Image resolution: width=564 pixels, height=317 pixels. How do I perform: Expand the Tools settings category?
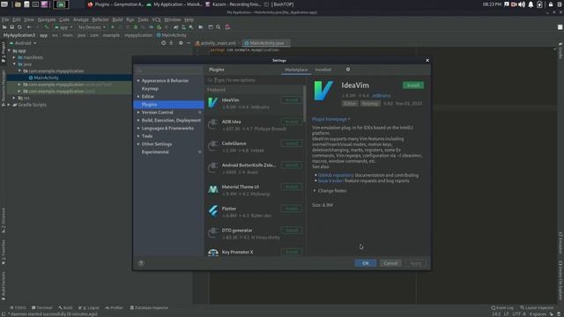[x=138, y=136]
